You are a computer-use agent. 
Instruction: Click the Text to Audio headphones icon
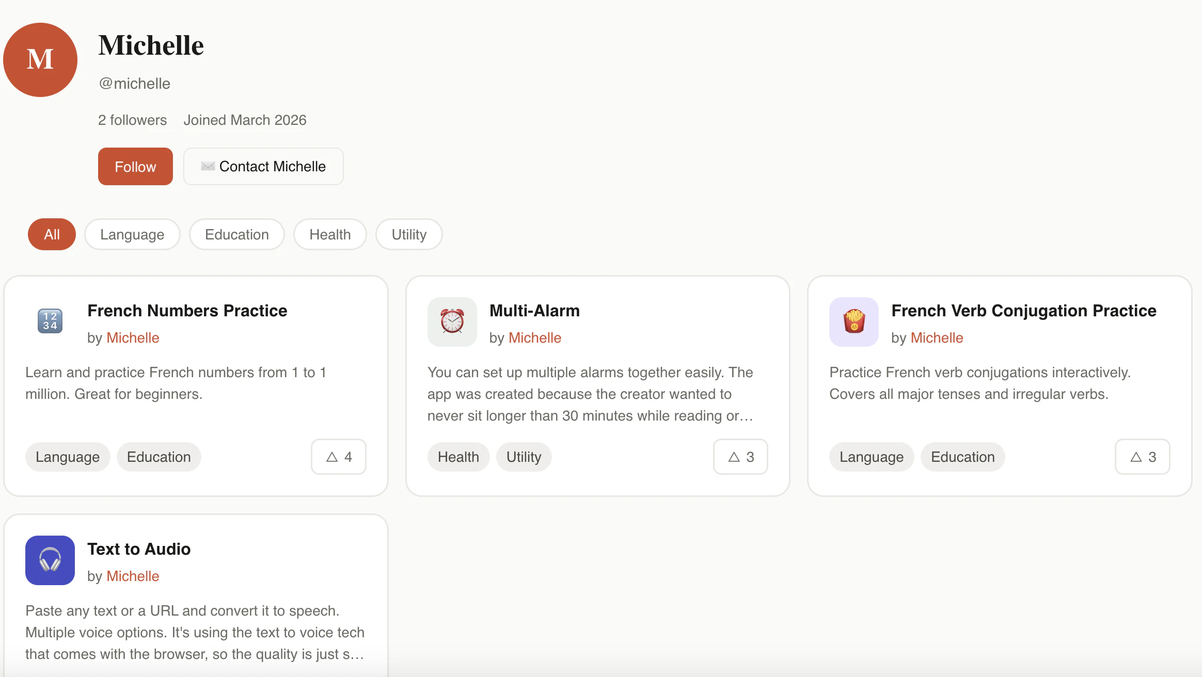coord(50,560)
